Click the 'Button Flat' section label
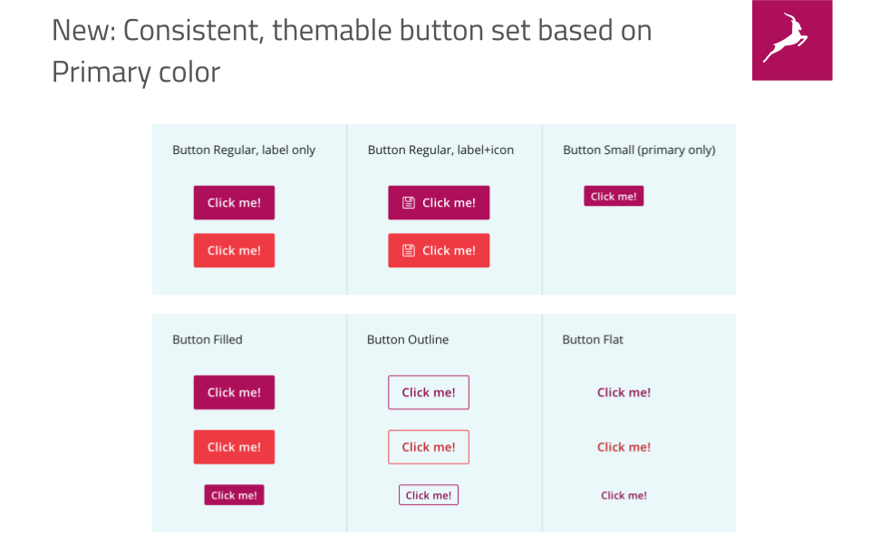The height and width of the screenshot is (544, 870). (x=593, y=340)
